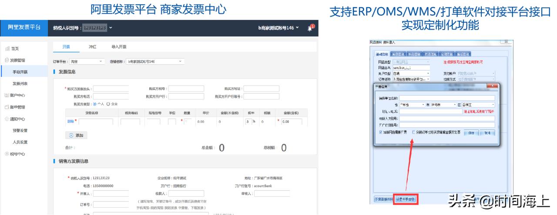The width and height of the screenshot is (557, 215).
Task: Click the 通知中心 sidebar icon
Action: point(7,119)
